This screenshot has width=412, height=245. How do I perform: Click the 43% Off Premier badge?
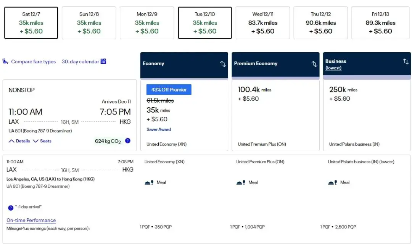click(169, 90)
